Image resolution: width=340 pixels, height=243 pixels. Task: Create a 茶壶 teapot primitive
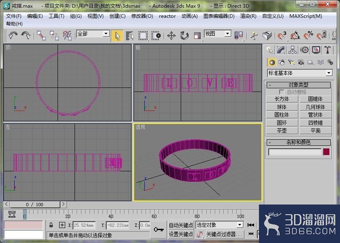tap(282, 131)
